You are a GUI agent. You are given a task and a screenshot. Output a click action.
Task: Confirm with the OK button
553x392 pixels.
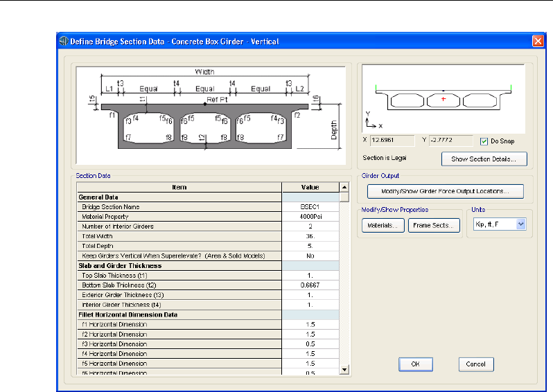[415, 364]
